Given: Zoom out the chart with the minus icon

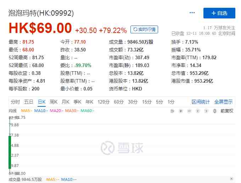Looking at the screenshot, I should [x=189, y=111].
